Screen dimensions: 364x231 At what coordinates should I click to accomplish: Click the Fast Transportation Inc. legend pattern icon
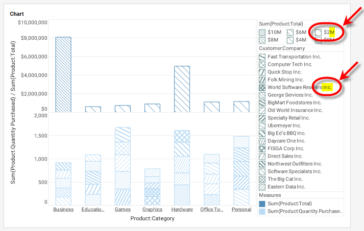(x=262, y=57)
